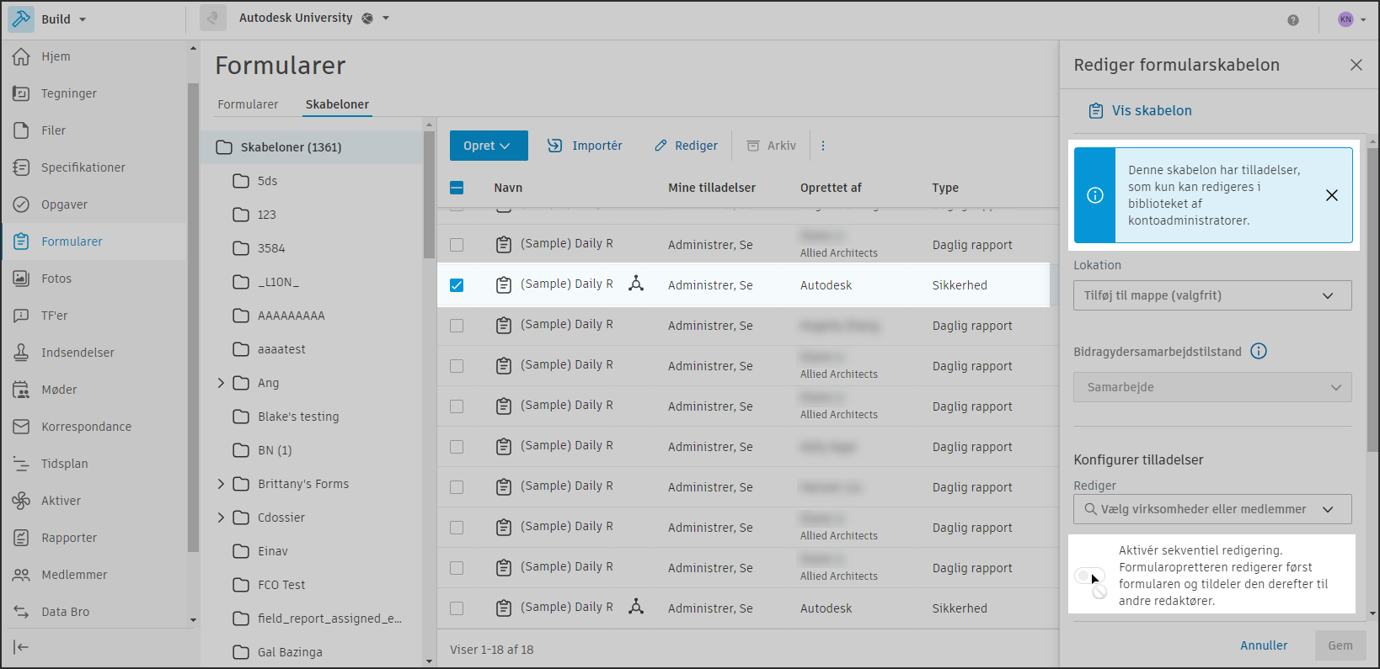Viewport: 1380px width, 669px height.
Task: Open Aktiver assets icon
Action: coord(21,501)
